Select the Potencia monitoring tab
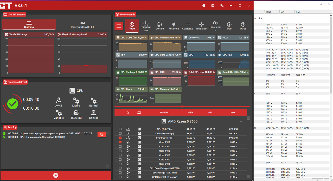Viewport: 333px width, 181px height. tap(174, 26)
